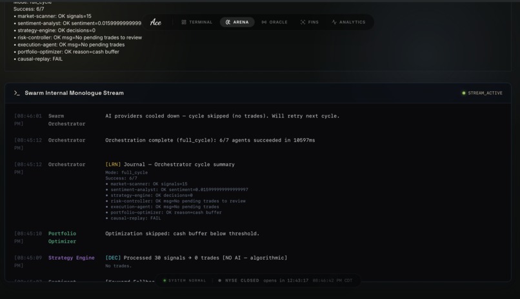
Task: Click the 08:46:01 PM timestamp
Action: (28, 120)
